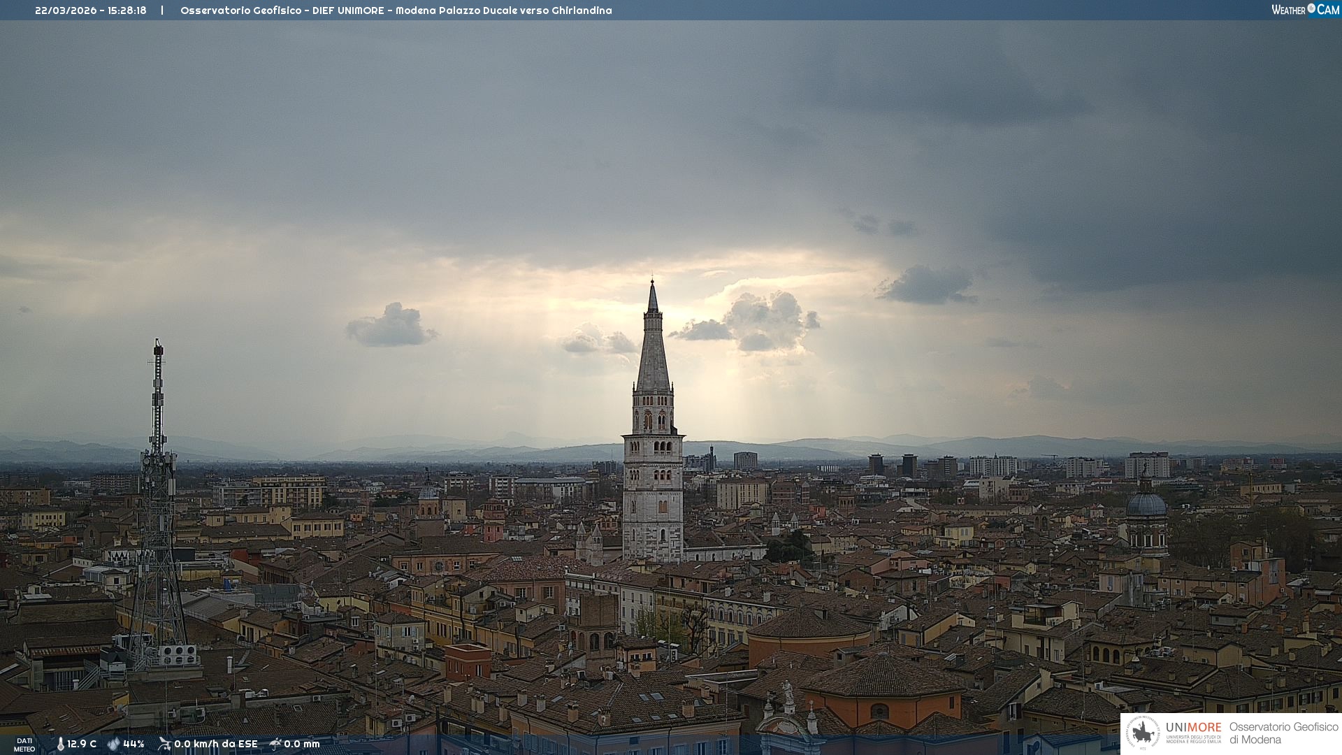The image size is (1342, 755).
Task: Click the rain umbrella precipitation icon
Action: tap(275, 744)
